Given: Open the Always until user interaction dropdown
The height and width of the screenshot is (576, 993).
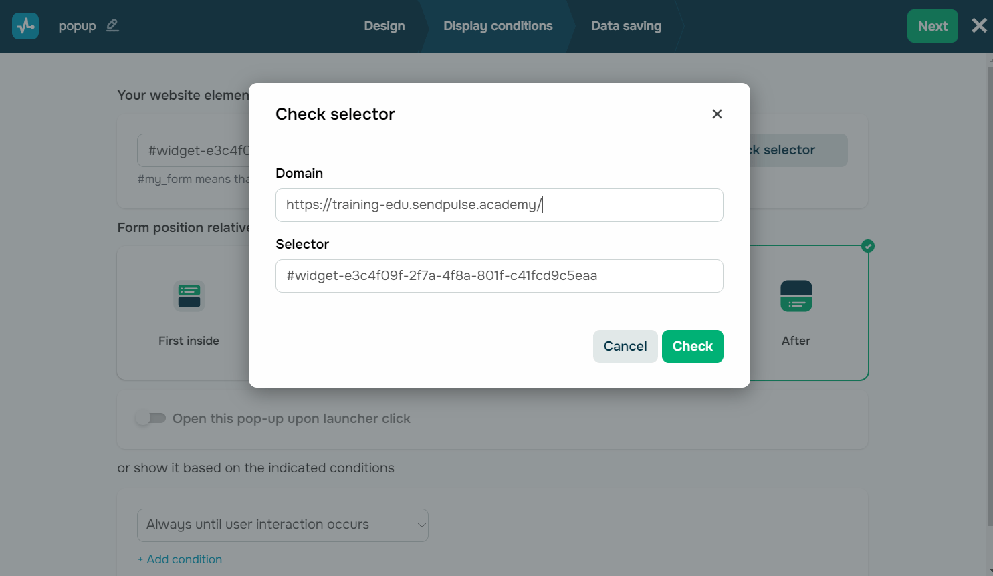Looking at the screenshot, I should [x=282, y=525].
